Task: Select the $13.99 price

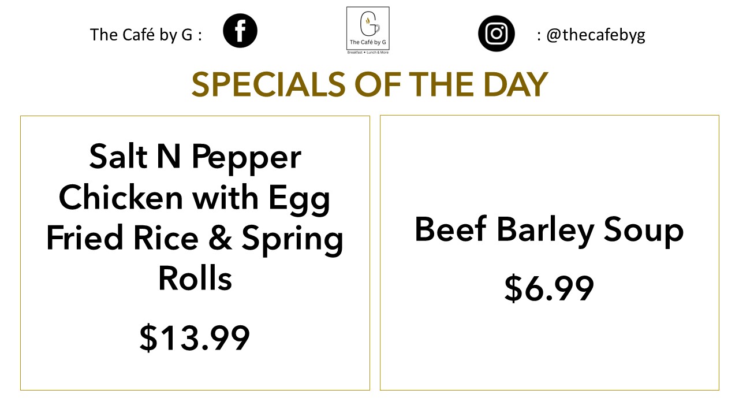Action: point(195,338)
